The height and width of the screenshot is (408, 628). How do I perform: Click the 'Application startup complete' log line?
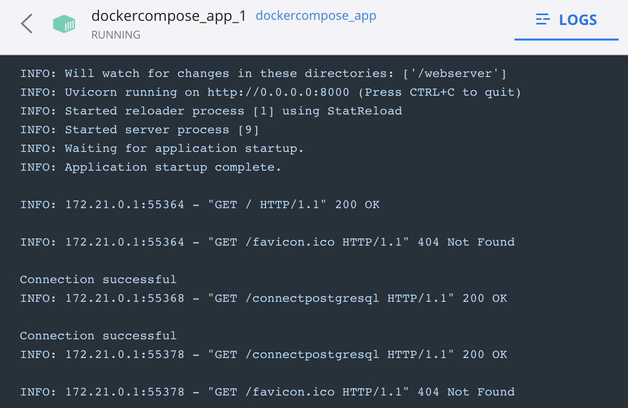[150, 167]
